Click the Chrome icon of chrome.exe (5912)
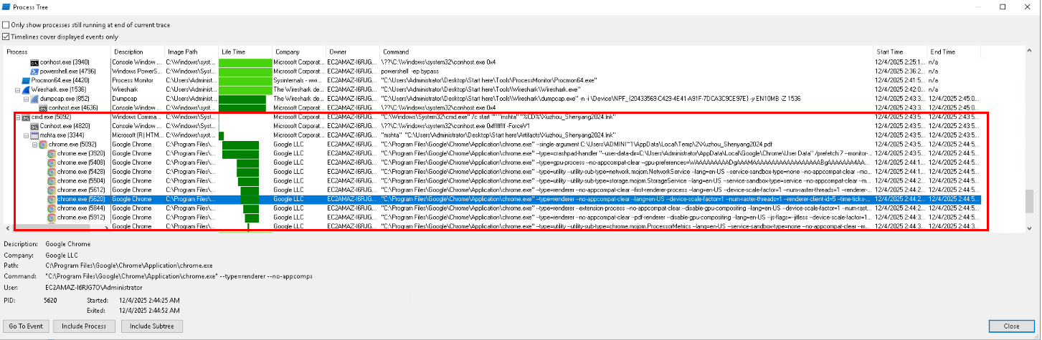This screenshot has width=1042, height=340. (x=52, y=217)
